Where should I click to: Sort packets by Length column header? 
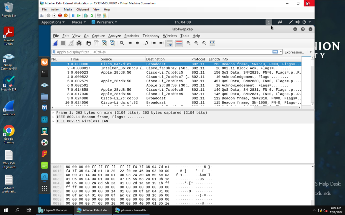tap(214, 59)
